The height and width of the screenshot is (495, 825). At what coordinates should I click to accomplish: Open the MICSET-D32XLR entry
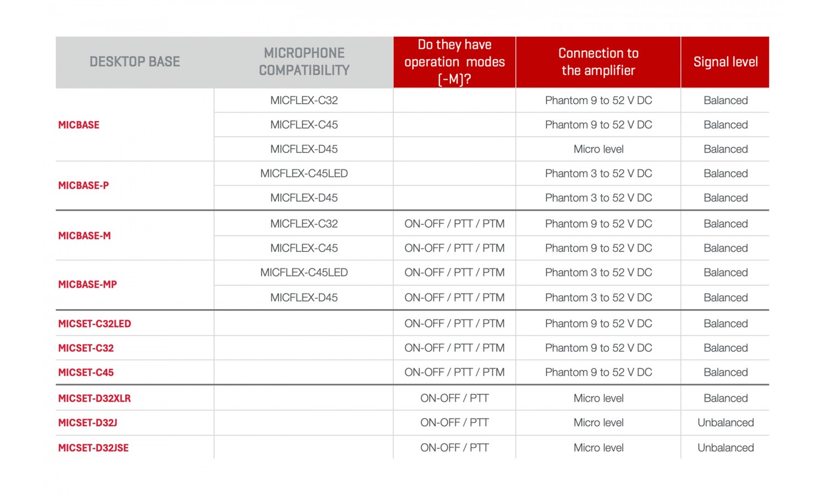[95, 398]
